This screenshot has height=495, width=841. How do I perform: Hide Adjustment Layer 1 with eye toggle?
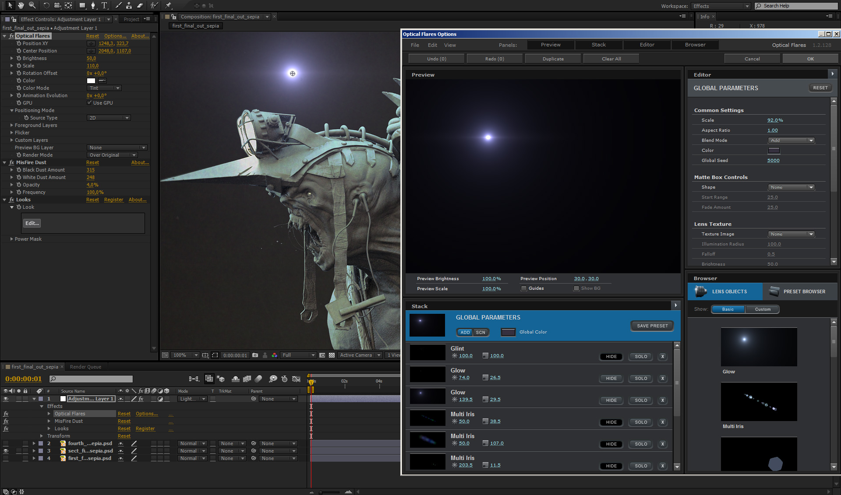[6, 399]
